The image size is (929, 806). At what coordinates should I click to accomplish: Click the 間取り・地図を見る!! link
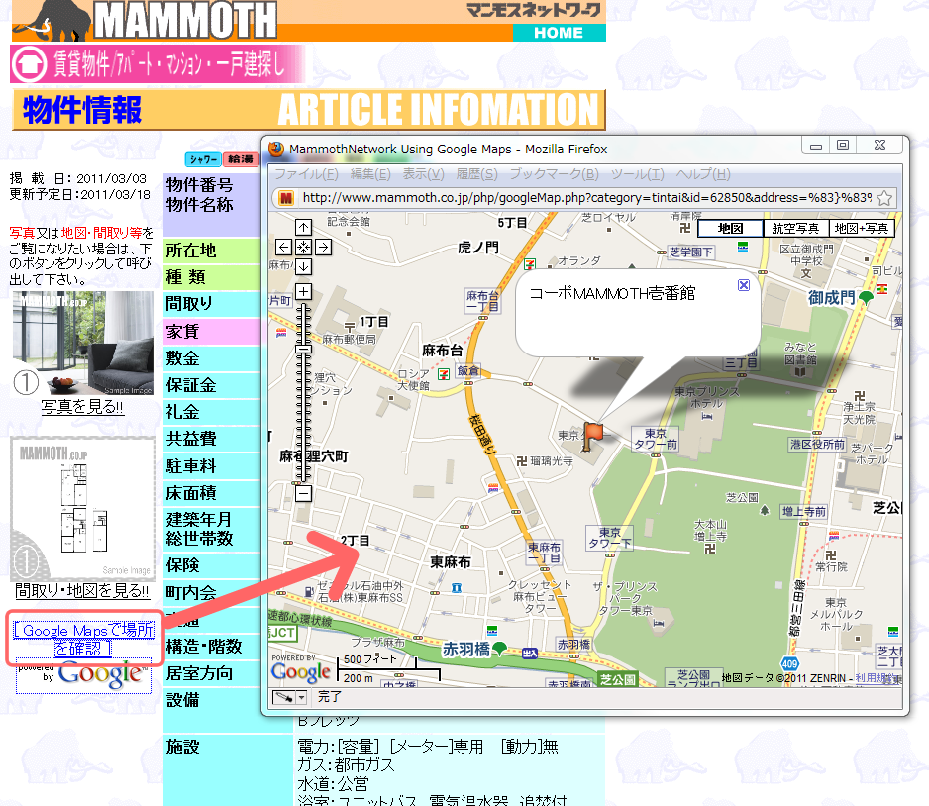coord(82,591)
